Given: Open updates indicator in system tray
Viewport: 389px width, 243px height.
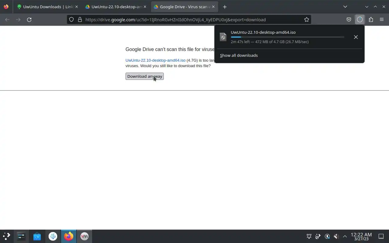Looking at the screenshot, I should (327, 236).
